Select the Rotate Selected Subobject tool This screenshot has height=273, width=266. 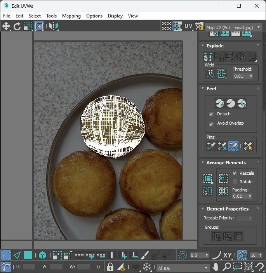click(x=17, y=26)
